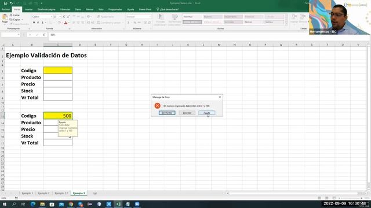Click the fill color bucket icon
The width and height of the screenshot is (371, 208).
click(59, 23)
